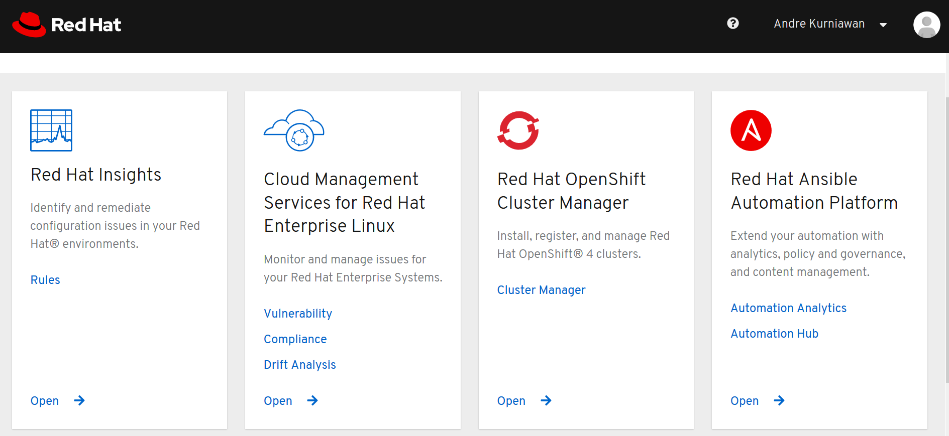Image resolution: width=949 pixels, height=436 pixels.
Task: Open the Rules link
Action: (x=45, y=280)
